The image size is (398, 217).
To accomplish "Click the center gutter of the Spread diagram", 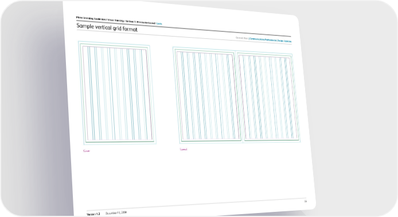I will point(239,97).
